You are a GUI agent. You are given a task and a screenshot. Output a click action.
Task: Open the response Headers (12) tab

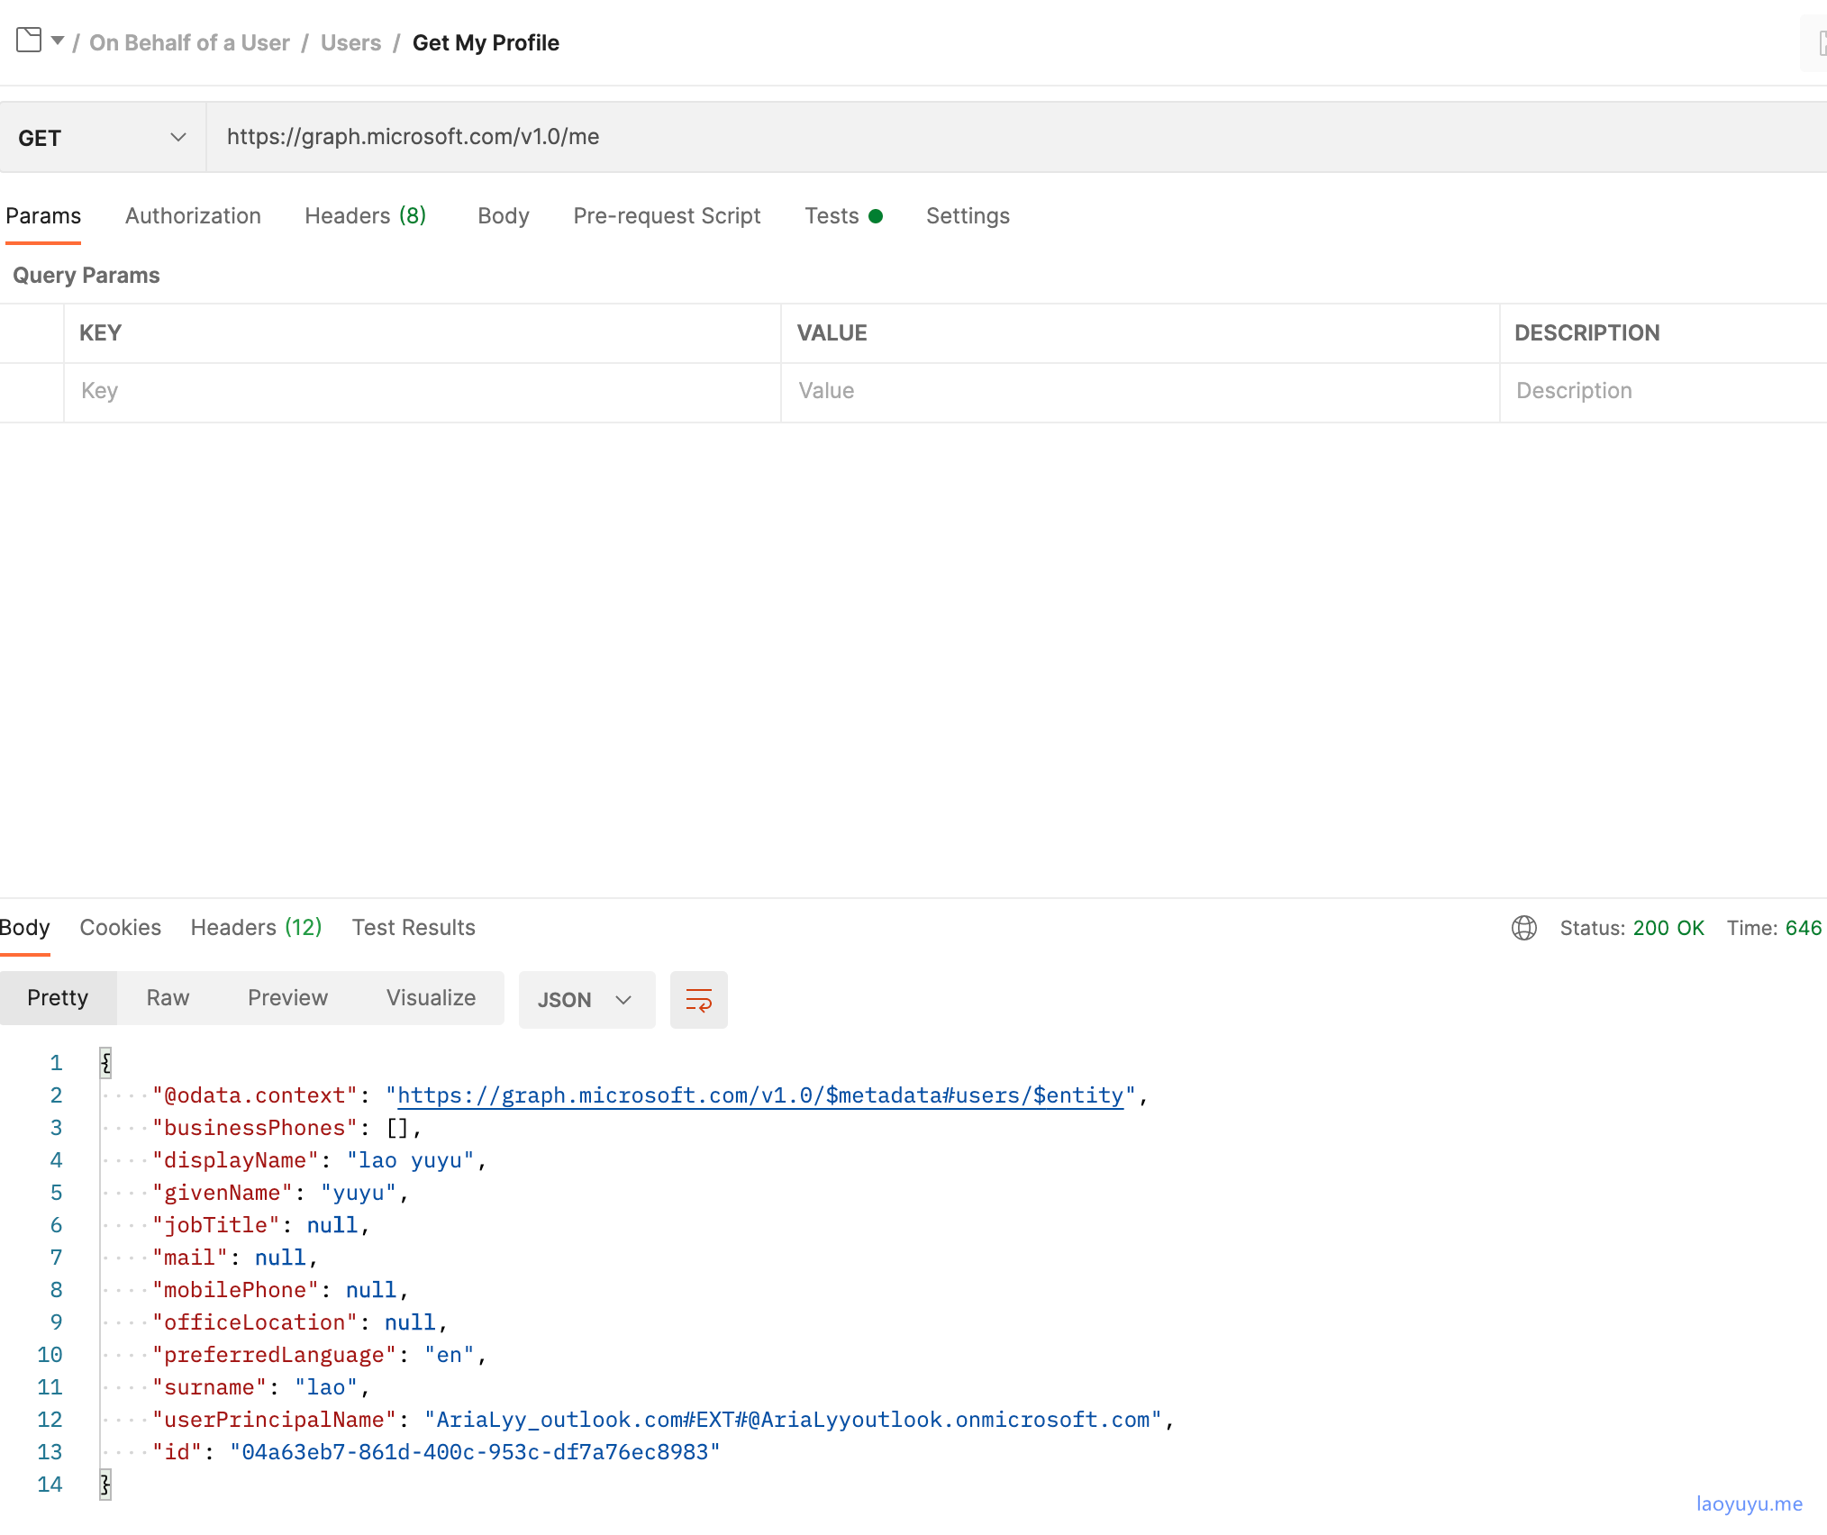[x=256, y=928]
